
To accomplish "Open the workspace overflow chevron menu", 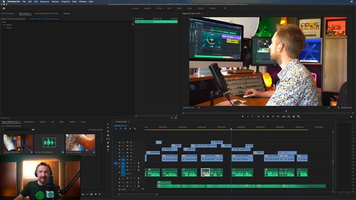I will click(225, 8).
